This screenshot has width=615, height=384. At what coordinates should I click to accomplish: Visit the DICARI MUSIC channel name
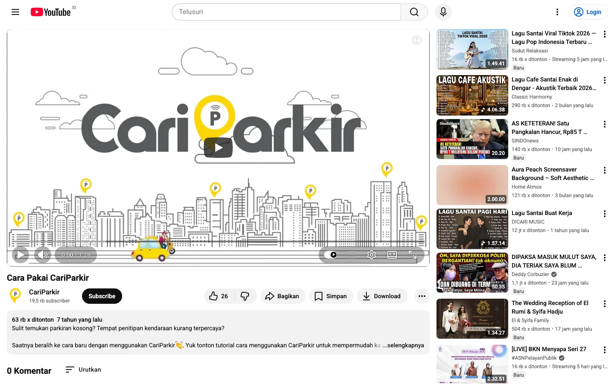528,222
